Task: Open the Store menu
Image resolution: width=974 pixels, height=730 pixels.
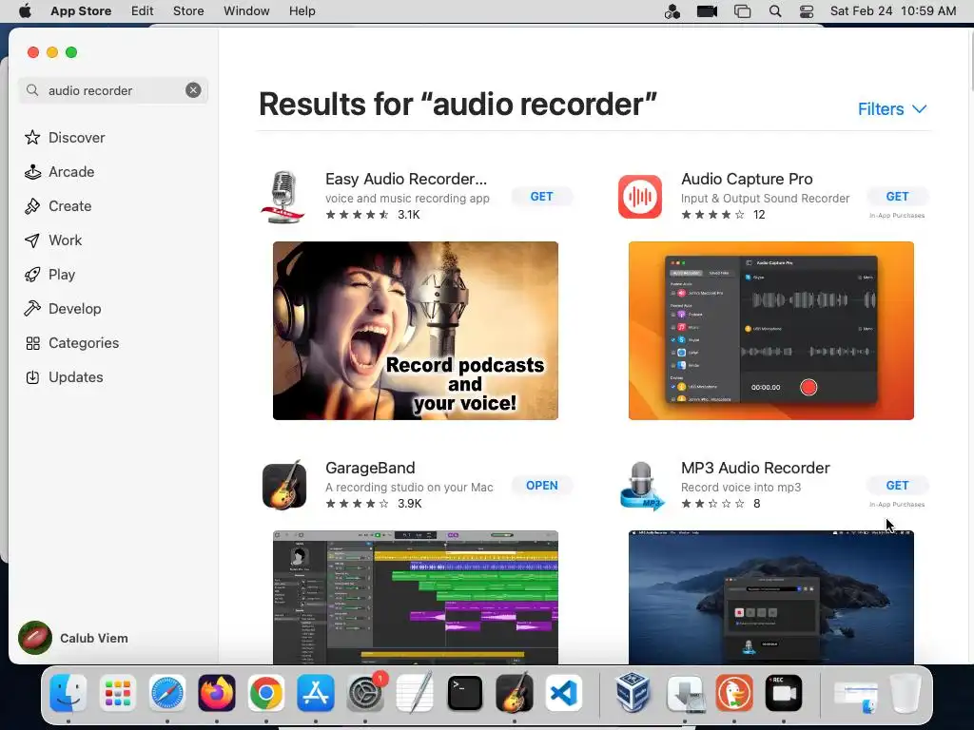Action: tap(188, 11)
